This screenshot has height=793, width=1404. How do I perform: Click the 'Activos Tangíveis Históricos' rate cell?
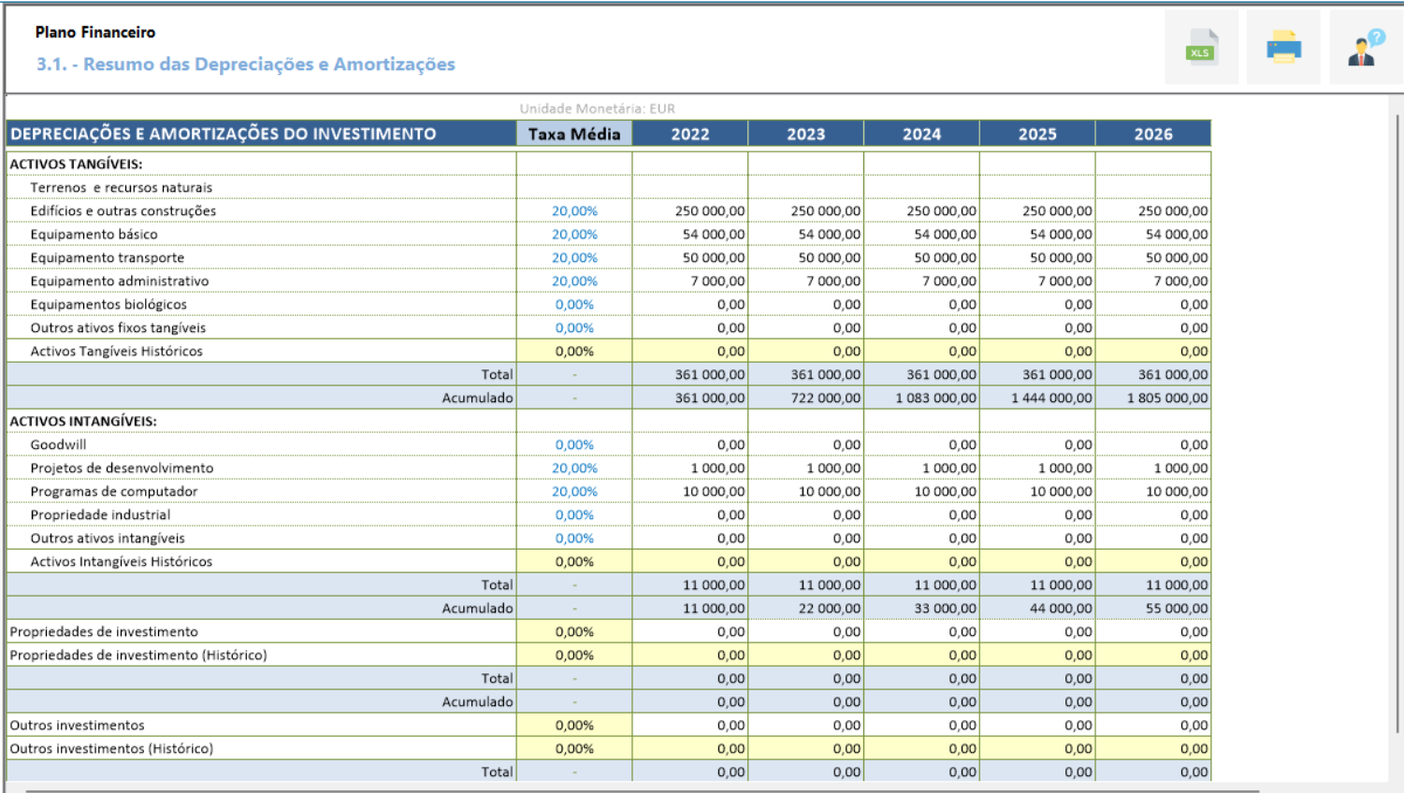click(574, 352)
